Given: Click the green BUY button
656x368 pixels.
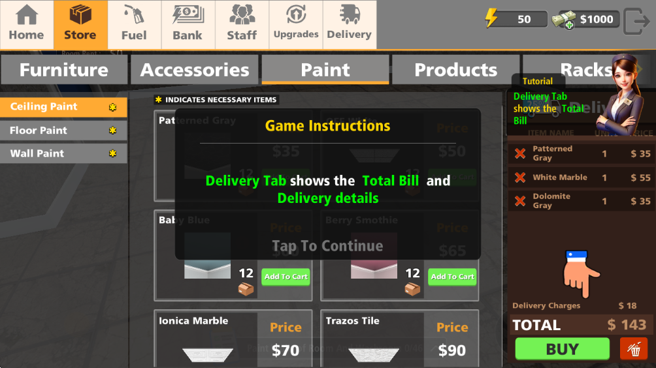Looking at the screenshot, I should [x=563, y=349].
